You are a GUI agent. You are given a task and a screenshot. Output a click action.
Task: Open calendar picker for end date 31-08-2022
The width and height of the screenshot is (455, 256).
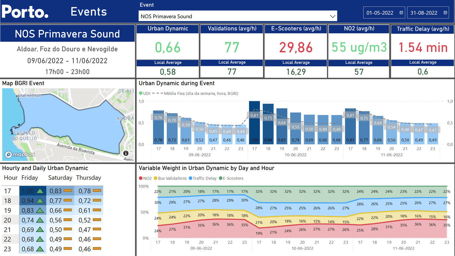(445, 13)
